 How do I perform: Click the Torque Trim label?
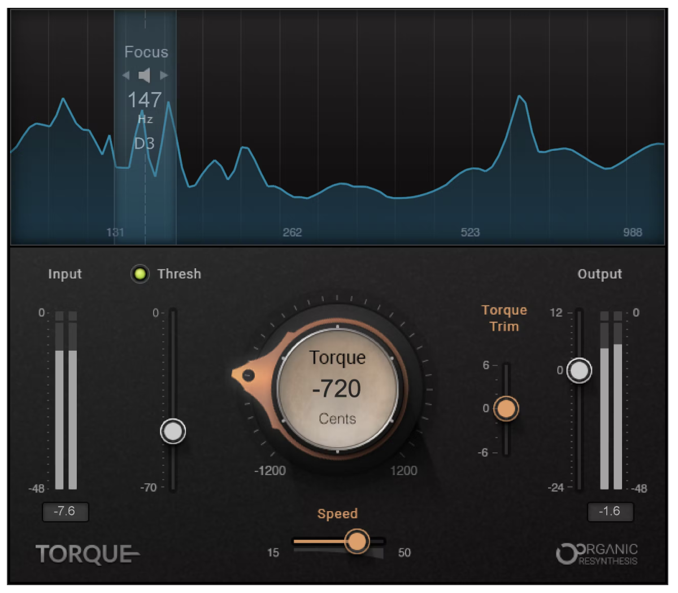(504, 318)
